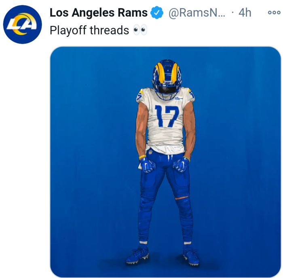Image resolution: width=283 pixels, height=278 pixels.
Task: Click the 4h tweet timestamp
Action: 245,13
